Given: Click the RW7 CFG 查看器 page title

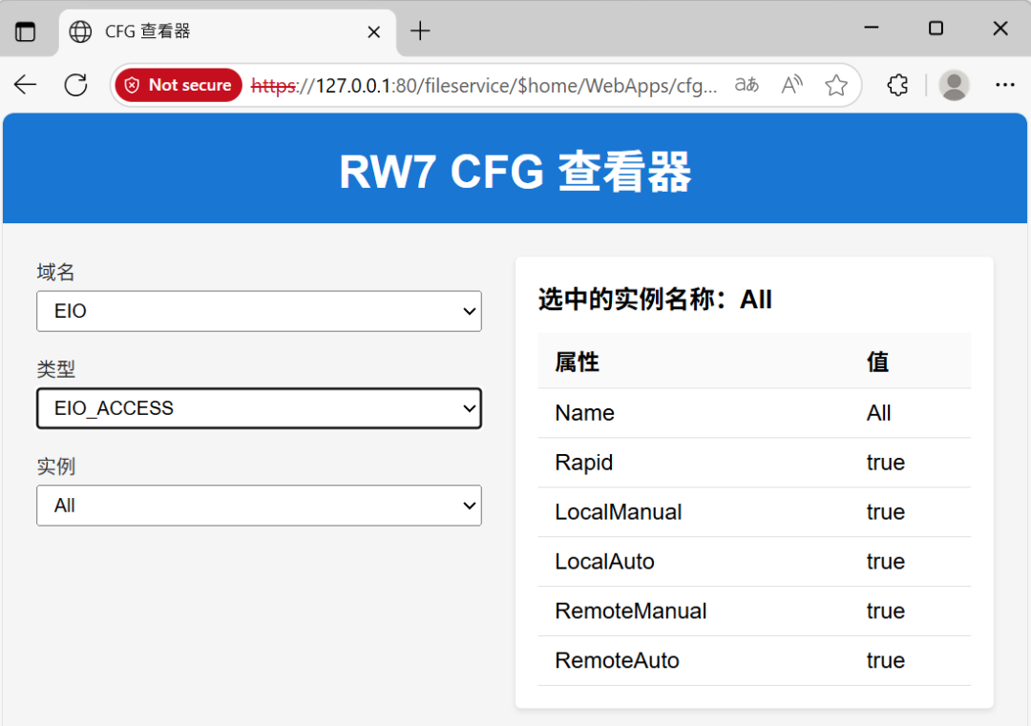Looking at the screenshot, I should 515,172.
